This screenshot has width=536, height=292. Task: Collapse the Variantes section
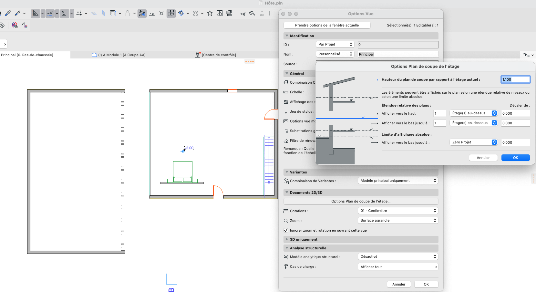(x=287, y=172)
